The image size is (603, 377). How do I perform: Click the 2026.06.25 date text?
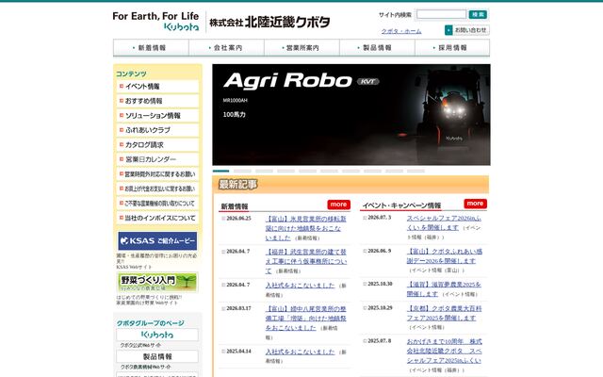pyautogui.click(x=238, y=218)
